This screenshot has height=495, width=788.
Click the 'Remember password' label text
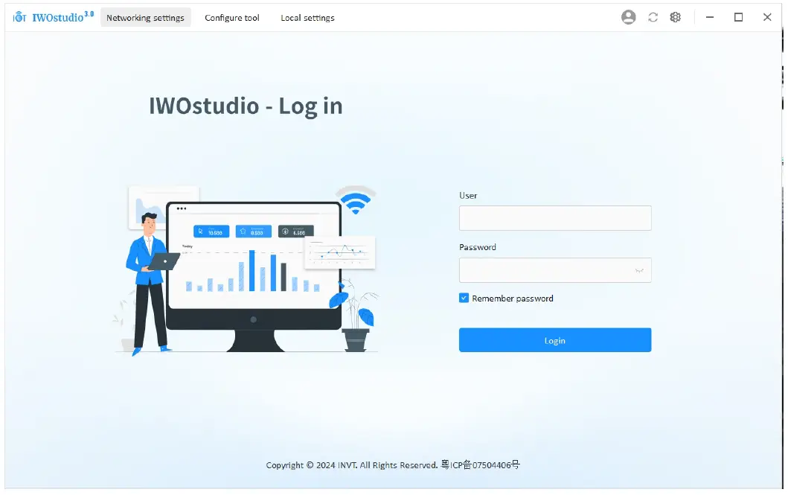click(513, 298)
